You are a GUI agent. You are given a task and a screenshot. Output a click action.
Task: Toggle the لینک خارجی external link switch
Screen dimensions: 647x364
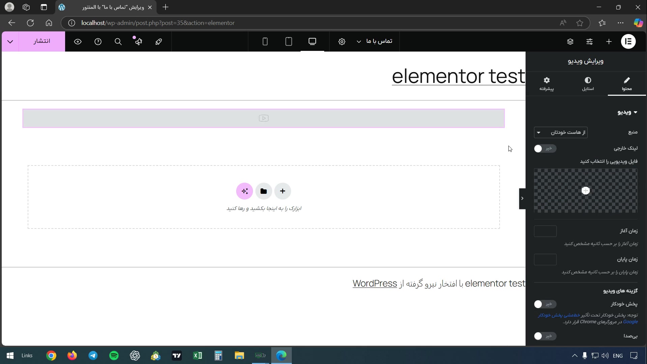[545, 148]
